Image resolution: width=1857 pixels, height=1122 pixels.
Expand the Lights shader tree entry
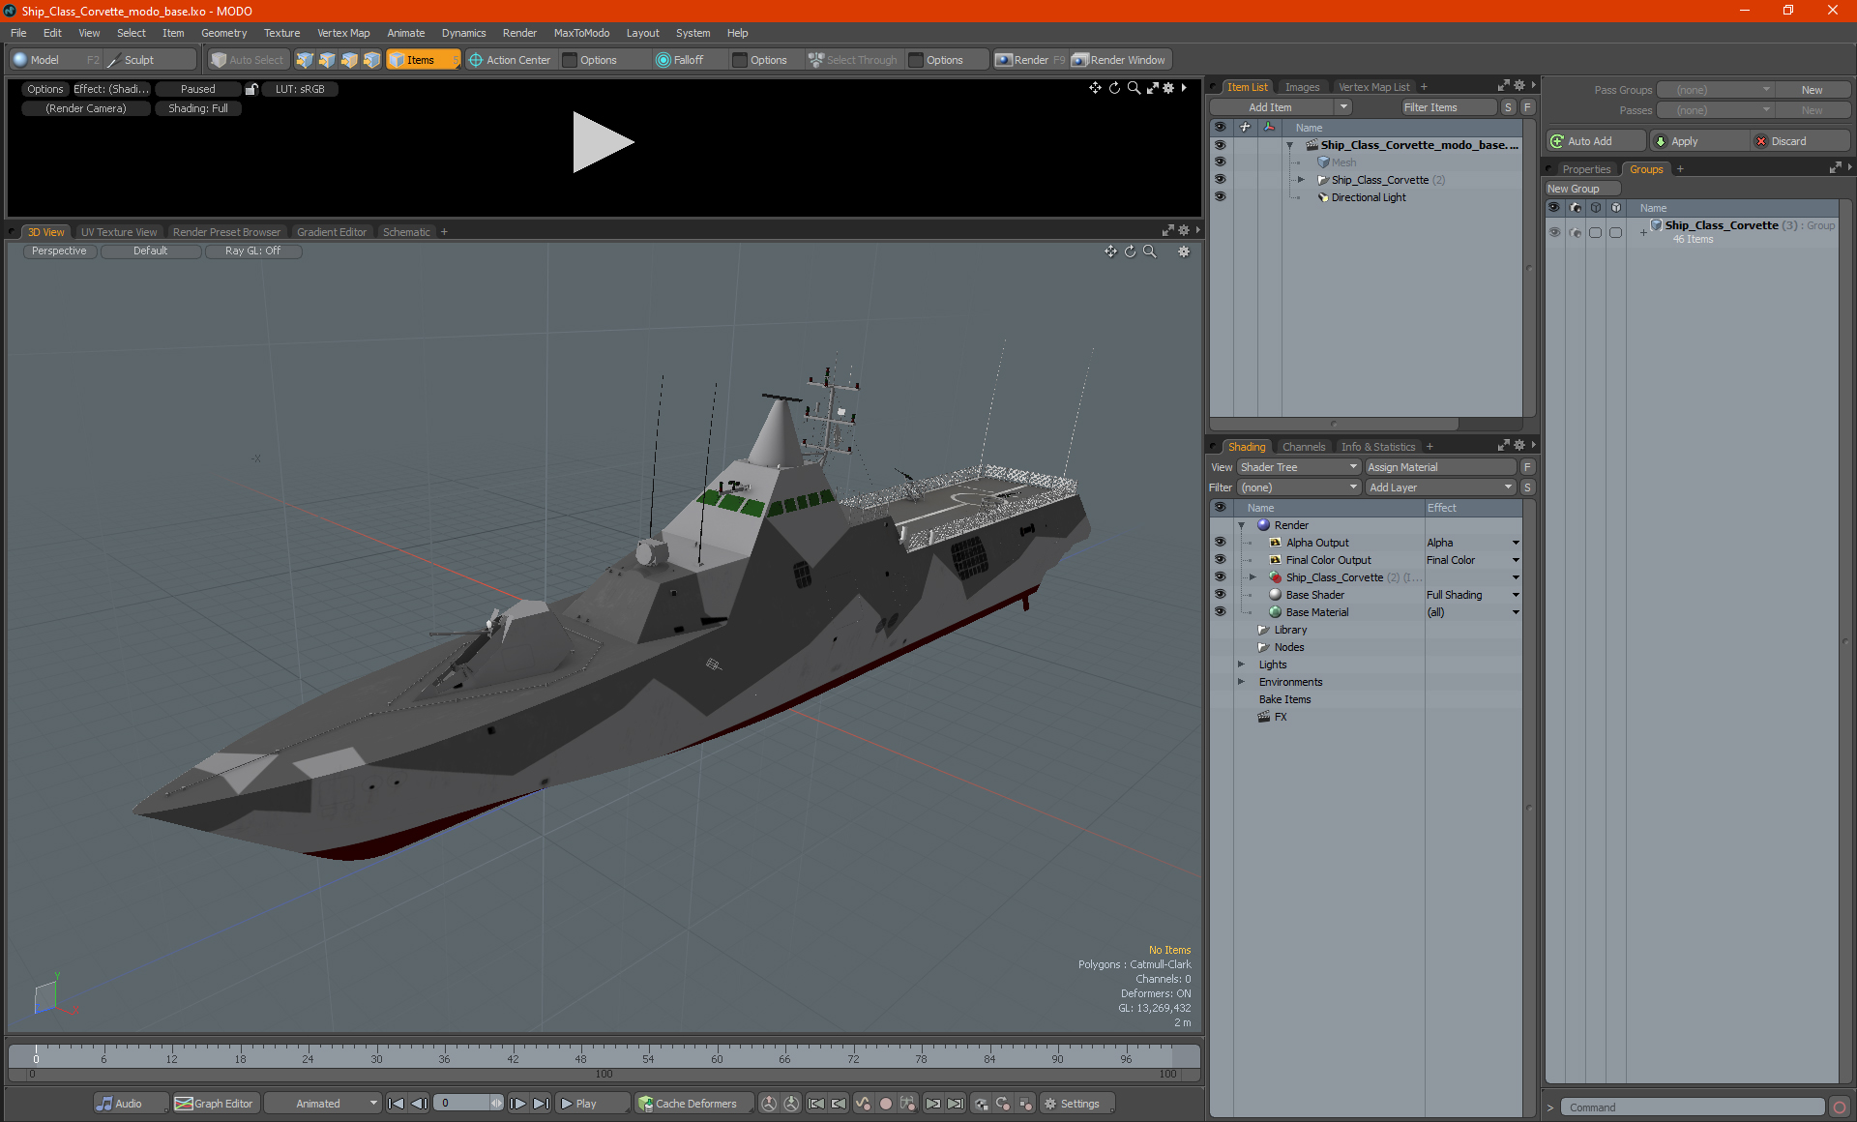1241,664
